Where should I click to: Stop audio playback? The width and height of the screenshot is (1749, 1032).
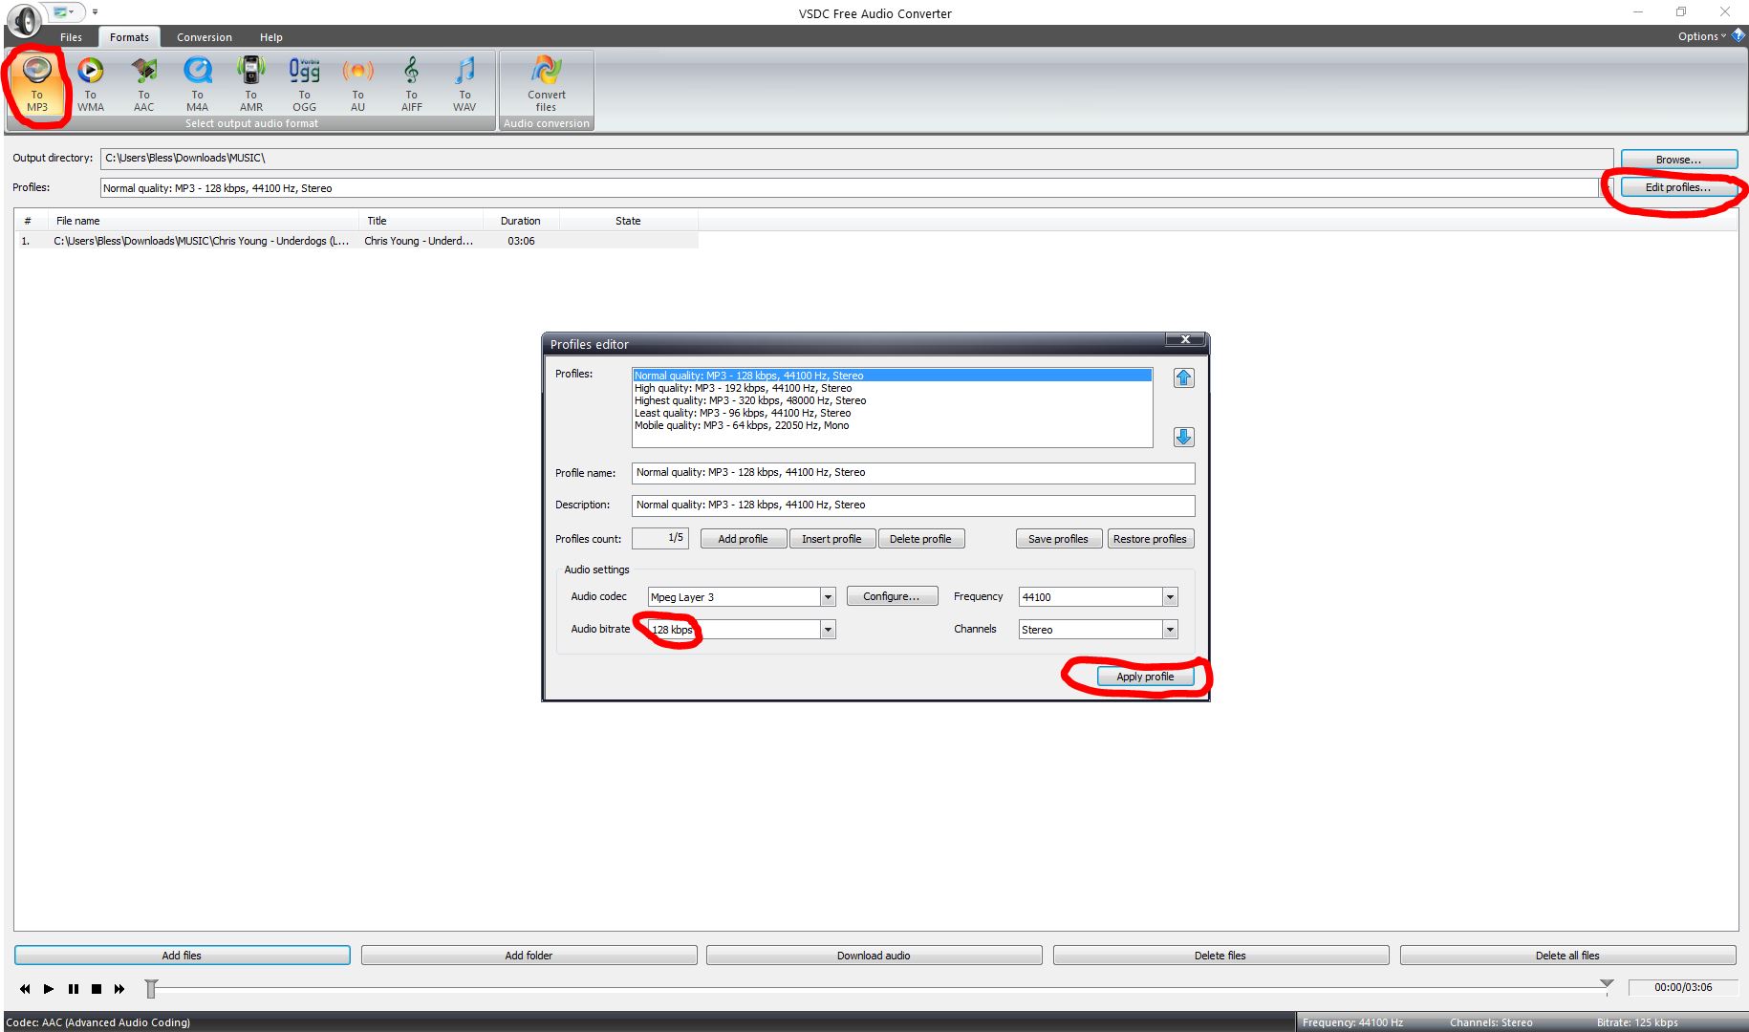click(97, 989)
